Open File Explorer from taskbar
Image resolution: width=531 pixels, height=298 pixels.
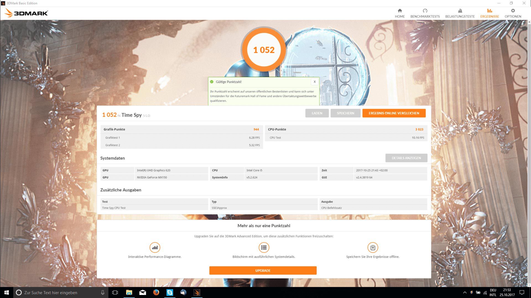click(x=129, y=292)
